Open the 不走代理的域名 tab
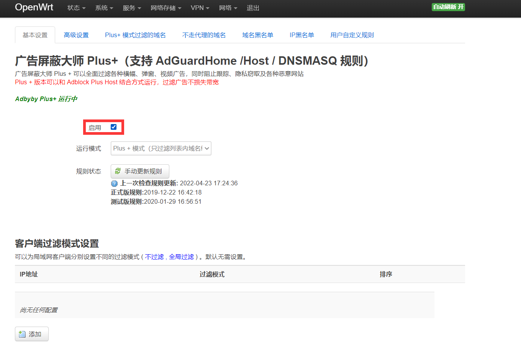 [204, 35]
